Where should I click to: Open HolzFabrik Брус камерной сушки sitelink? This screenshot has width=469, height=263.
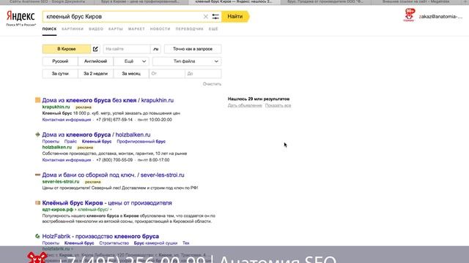(155, 243)
